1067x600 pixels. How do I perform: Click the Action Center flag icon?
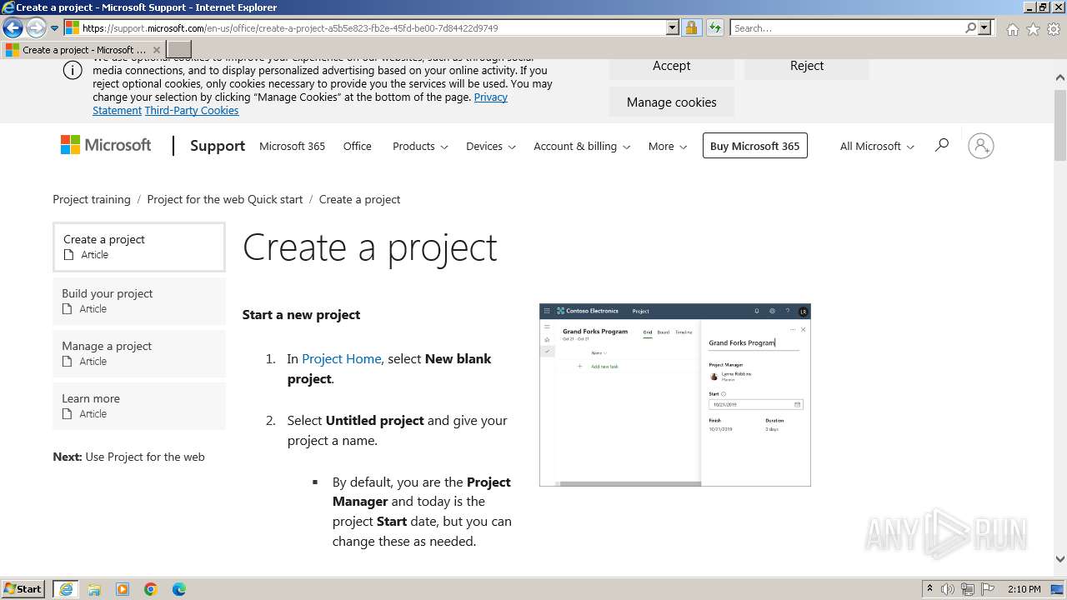(986, 589)
